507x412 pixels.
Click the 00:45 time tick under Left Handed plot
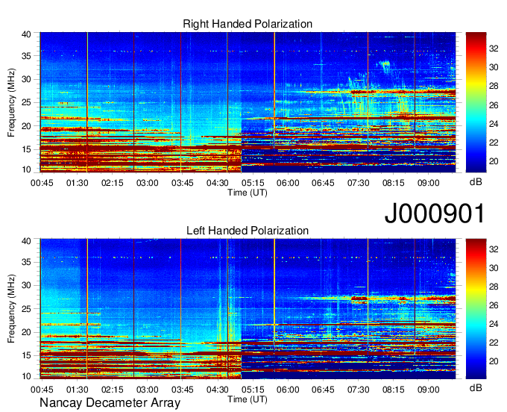(42, 390)
